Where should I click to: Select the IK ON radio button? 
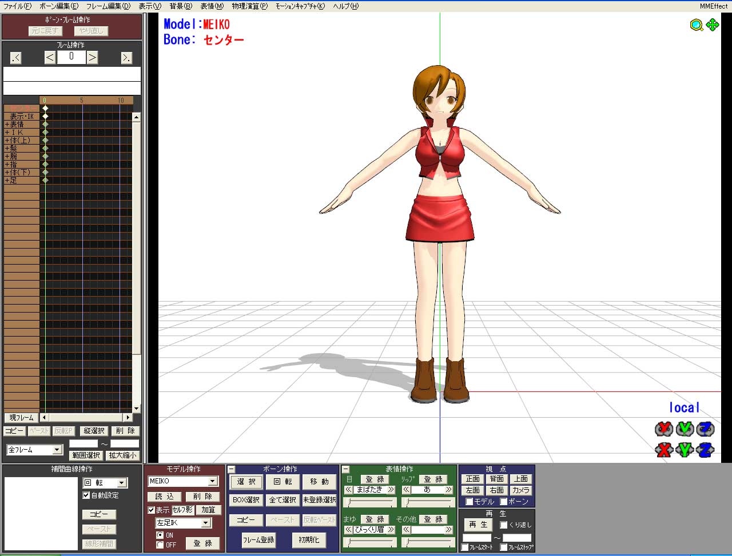160,535
